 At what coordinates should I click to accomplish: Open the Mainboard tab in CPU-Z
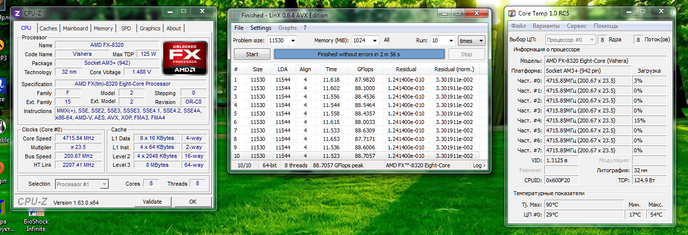pyautogui.click(x=75, y=28)
